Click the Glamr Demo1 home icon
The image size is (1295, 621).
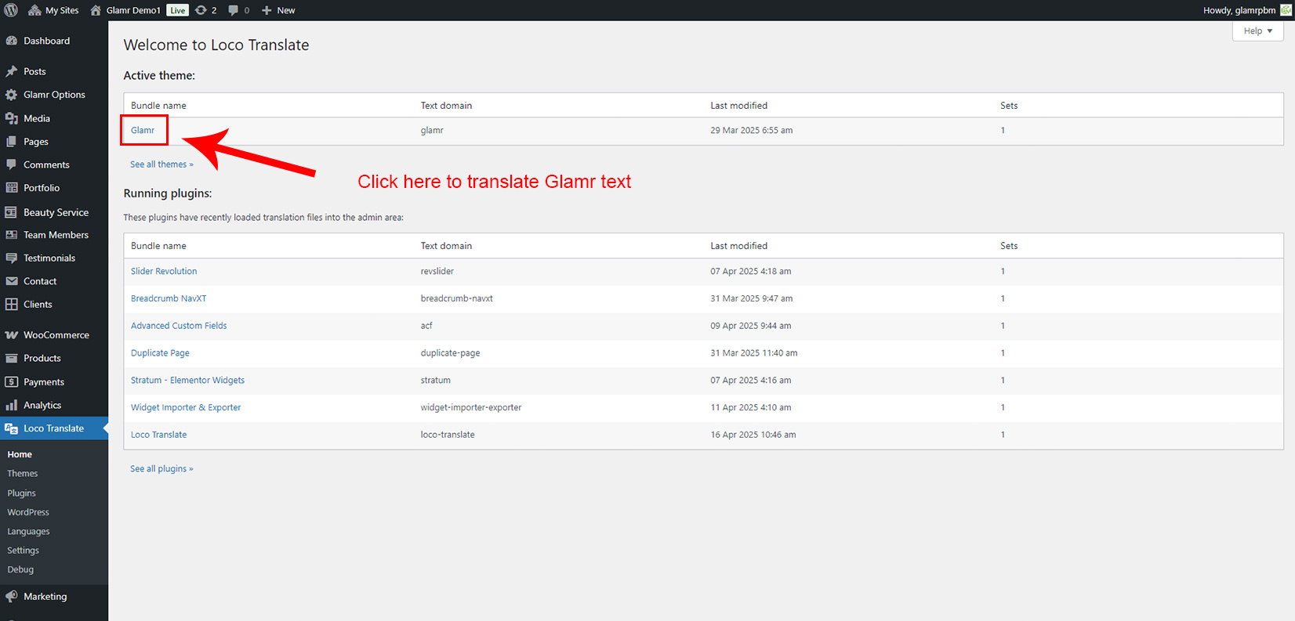[x=96, y=10]
